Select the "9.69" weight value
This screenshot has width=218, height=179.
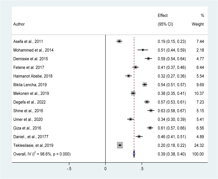tap(200, 85)
